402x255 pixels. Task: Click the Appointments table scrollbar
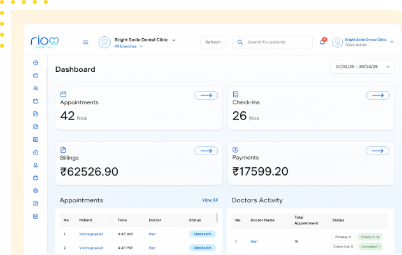point(217,218)
